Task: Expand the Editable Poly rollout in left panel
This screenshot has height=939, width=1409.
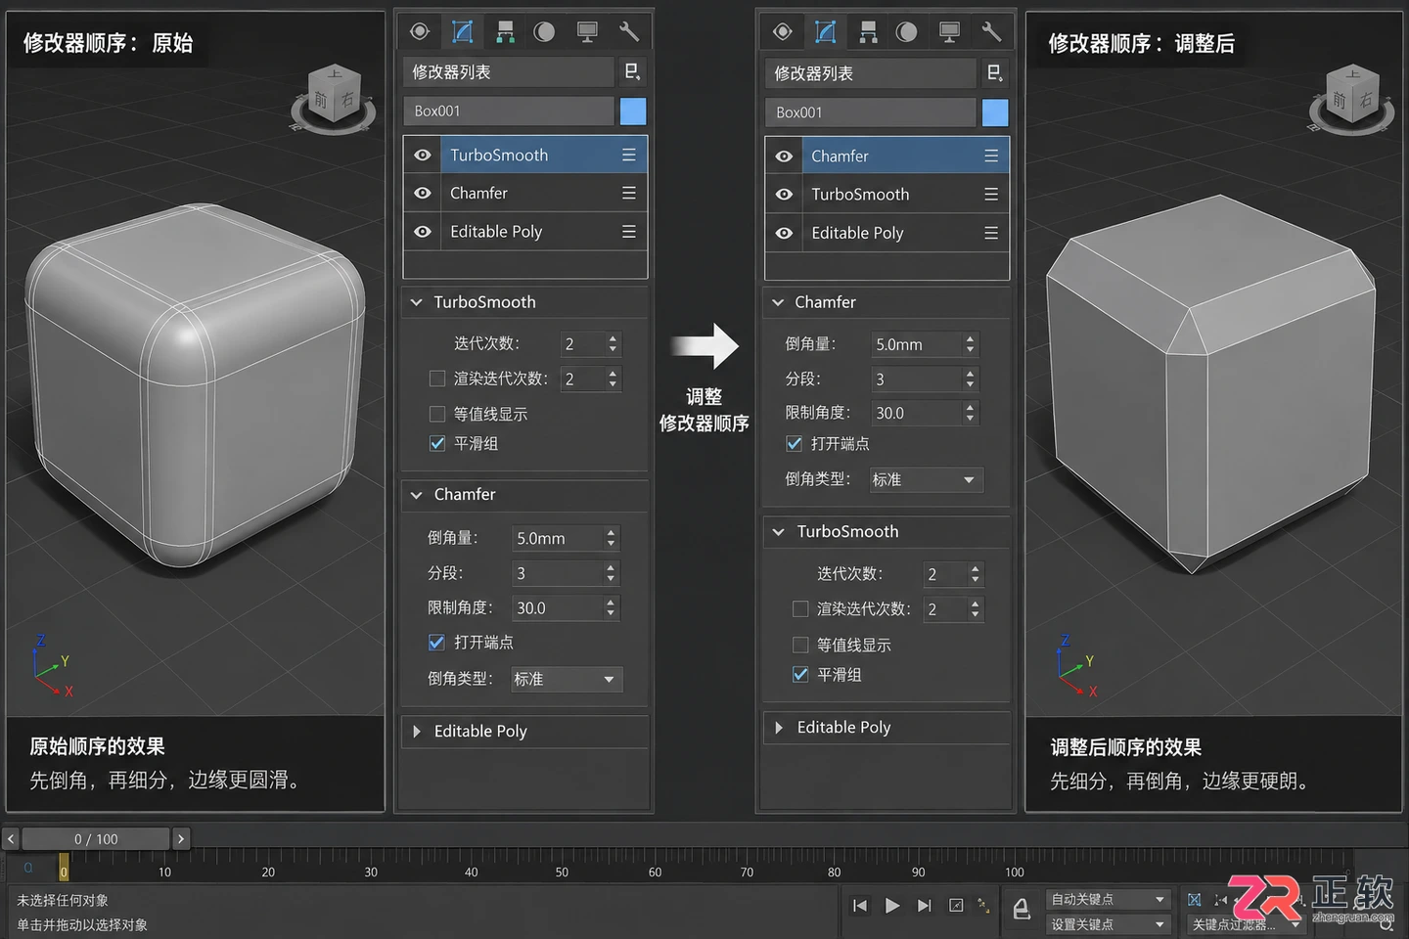Action: click(417, 731)
